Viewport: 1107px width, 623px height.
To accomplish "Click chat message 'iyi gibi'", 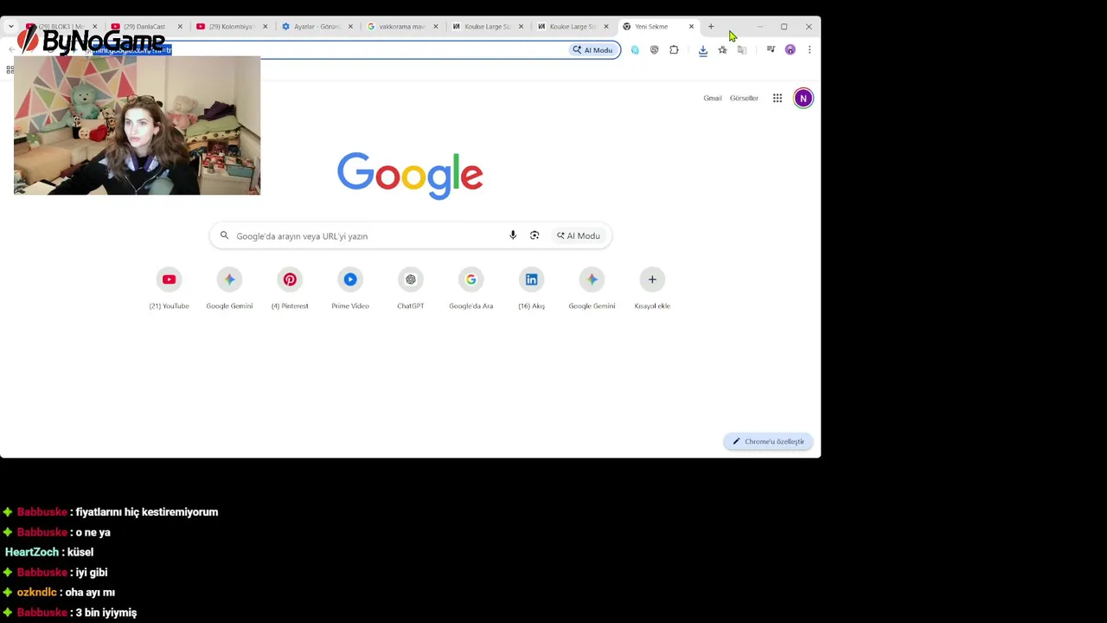I will coord(92,573).
